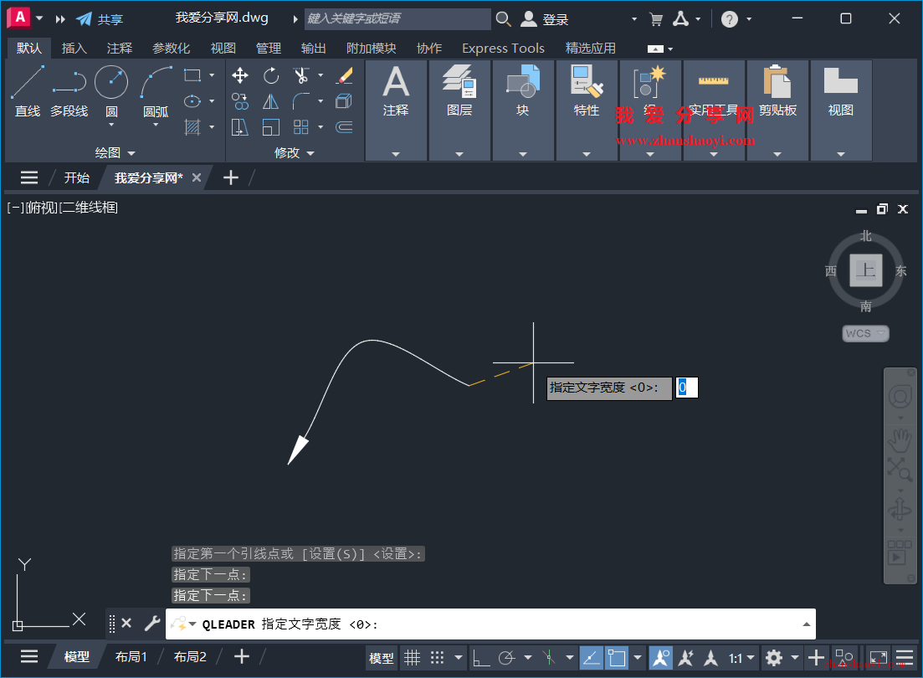
Task: Switch to the Start (开始) file tab
Action: 76,178
